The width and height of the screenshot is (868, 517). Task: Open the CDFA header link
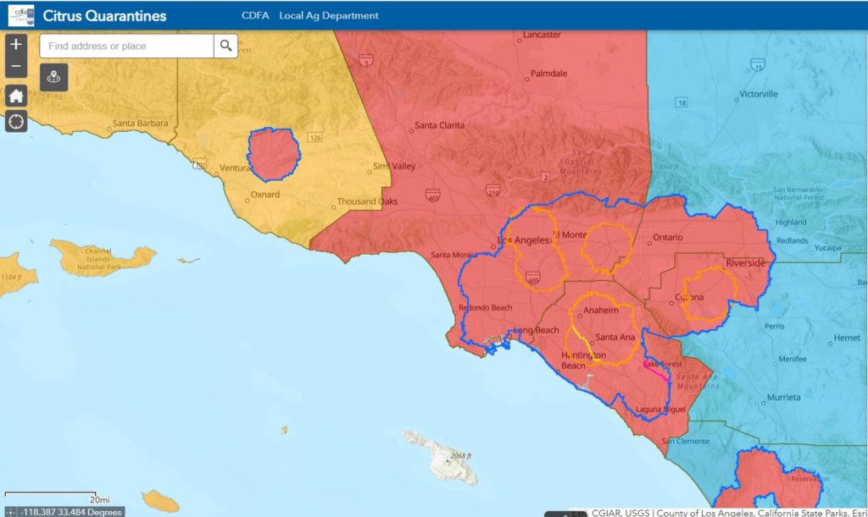tap(254, 16)
